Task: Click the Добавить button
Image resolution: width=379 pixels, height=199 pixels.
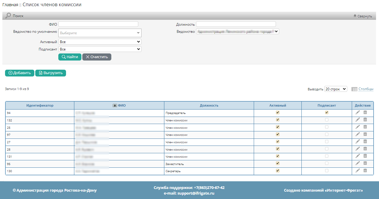Action: 20,73
